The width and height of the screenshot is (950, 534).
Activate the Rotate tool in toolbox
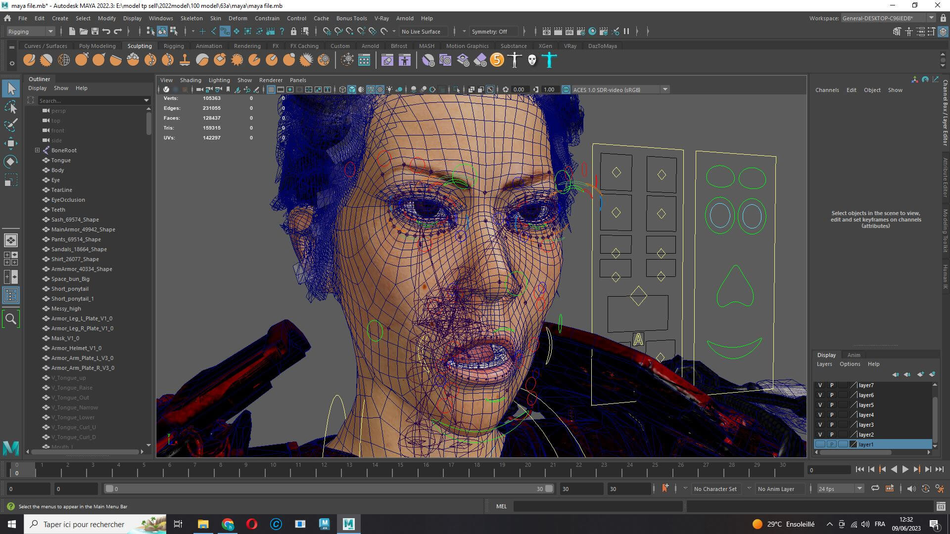click(x=11, y=162)
